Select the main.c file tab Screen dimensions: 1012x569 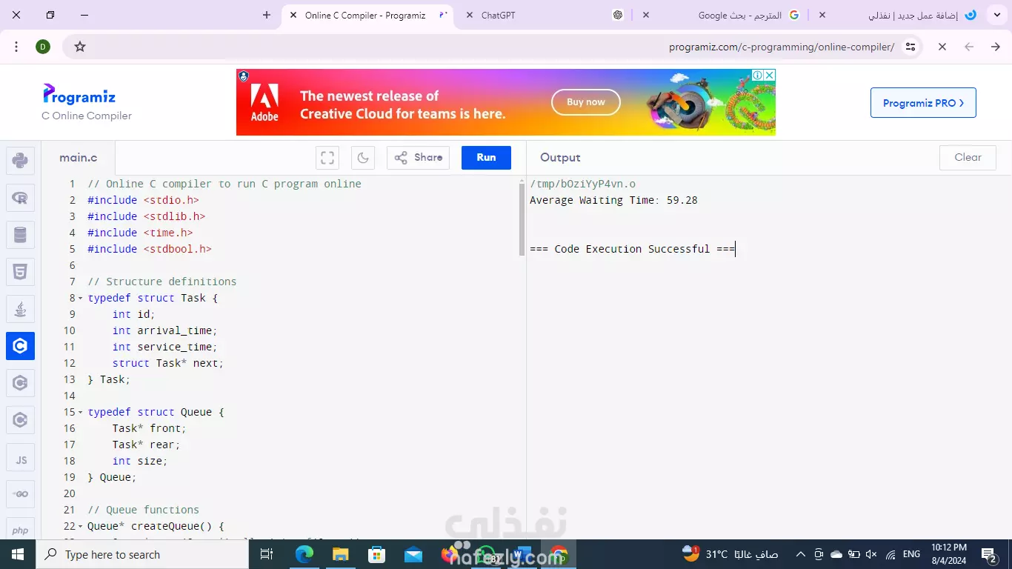[x=79, y=158]
